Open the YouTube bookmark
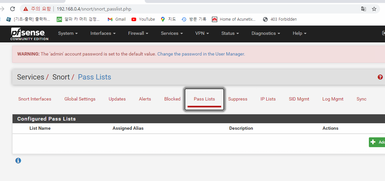The image size is (385, 181). [x=143, y=19]
